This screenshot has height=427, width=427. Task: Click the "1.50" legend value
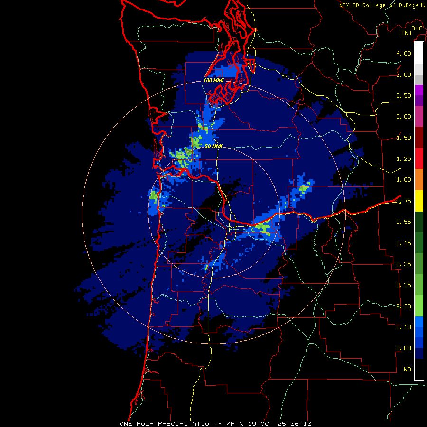coord(404,138)
